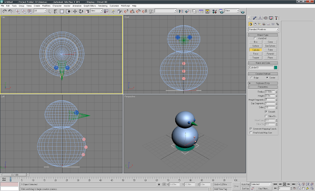
Task: Open the Schematic View
Action: pos(207,11)
